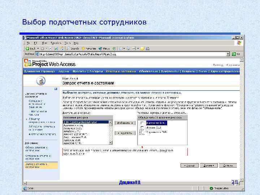Open the Mail button dropdown arrow
260x195 pixels.
124,48
